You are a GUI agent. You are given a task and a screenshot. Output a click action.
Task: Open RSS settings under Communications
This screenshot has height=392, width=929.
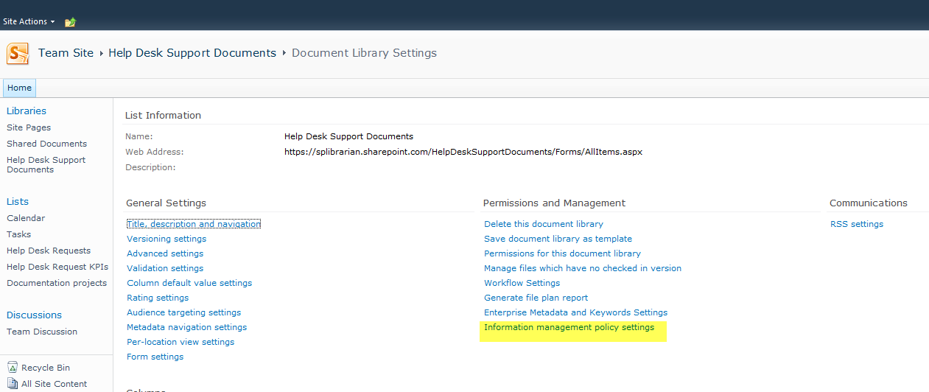[856, 224]
